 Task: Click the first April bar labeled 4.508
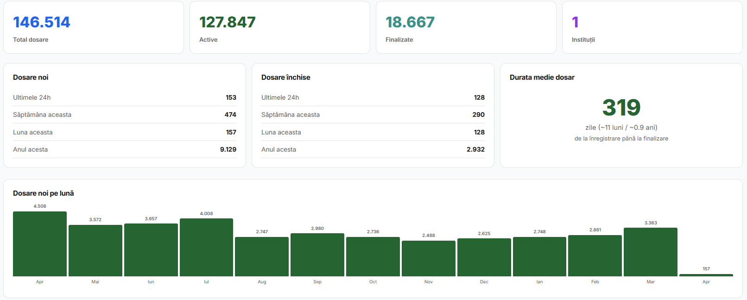40,244
